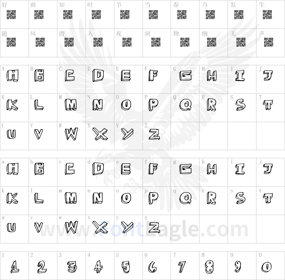
Task: Select the lowercase w glyph
Action: click(x=71, y=227)
